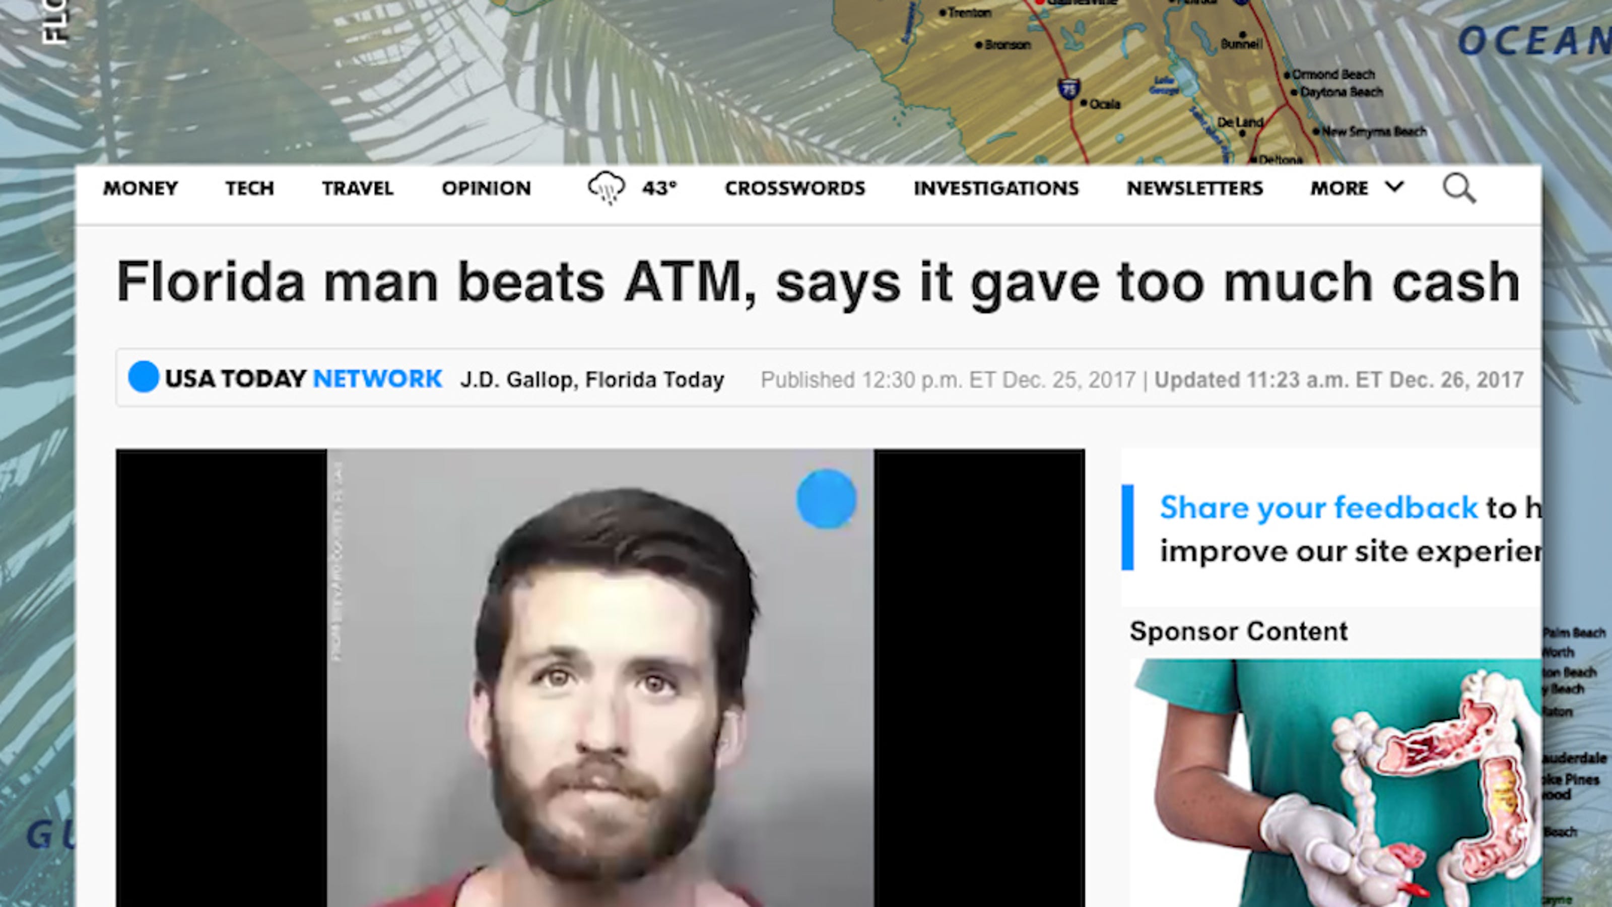Open the OPINION section
This screenshot has height=907, width=1612.
[x=486, y=188]
